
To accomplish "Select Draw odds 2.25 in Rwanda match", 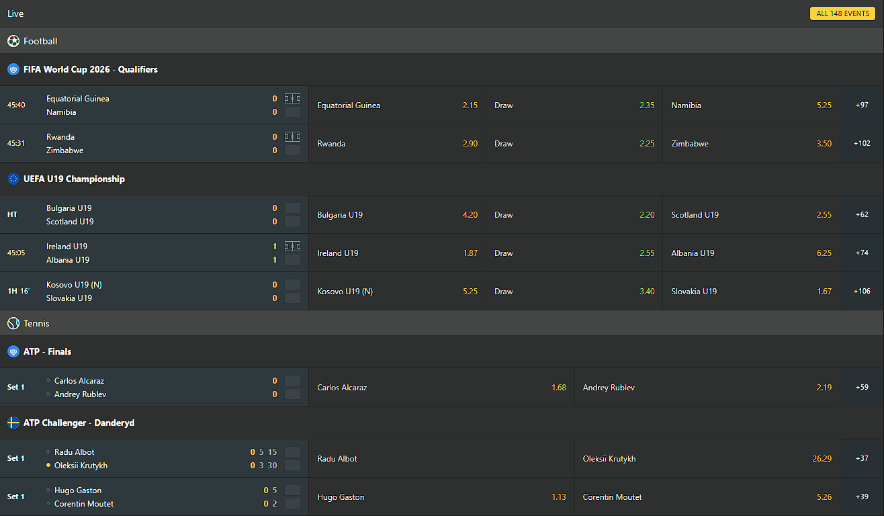I will (x=574, y=143).
